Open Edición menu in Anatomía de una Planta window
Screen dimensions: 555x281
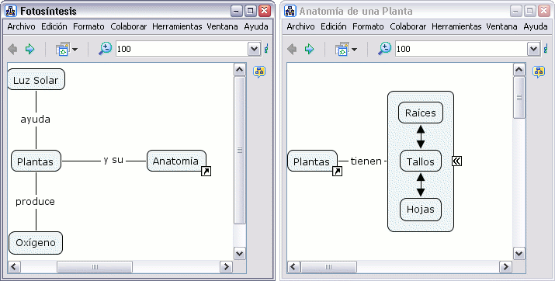coord(334,26)
